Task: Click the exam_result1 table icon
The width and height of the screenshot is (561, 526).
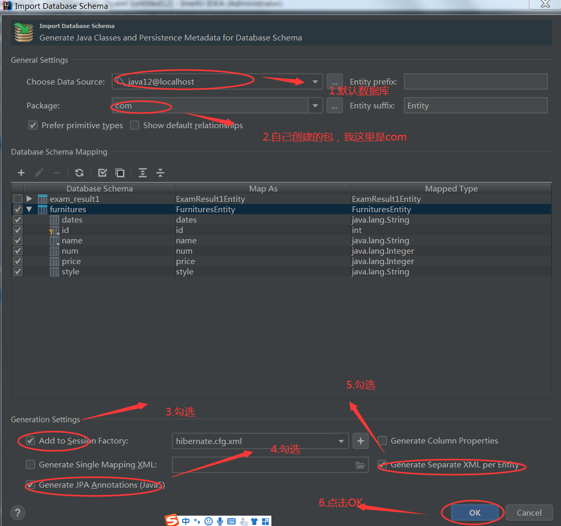Action: pos(43,199)
